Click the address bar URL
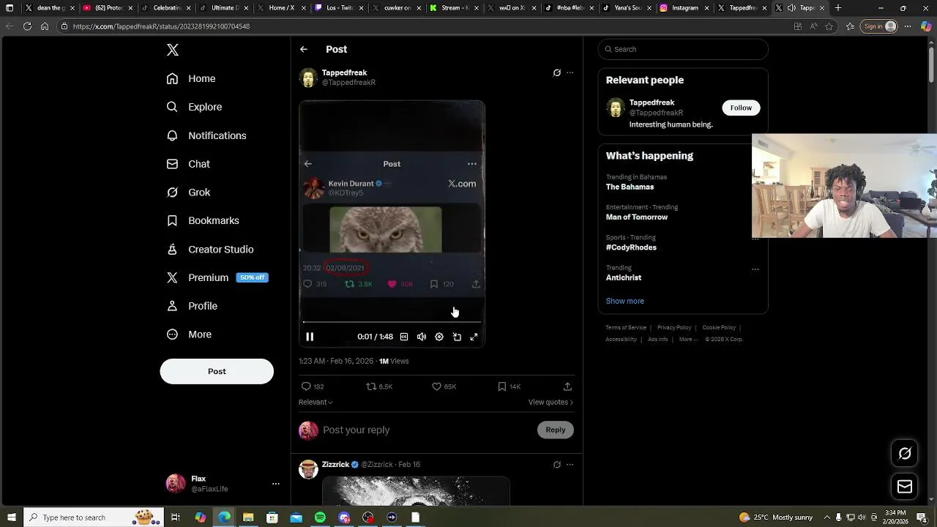This screenshot has width=937, height=527. [x=161, y=26]
